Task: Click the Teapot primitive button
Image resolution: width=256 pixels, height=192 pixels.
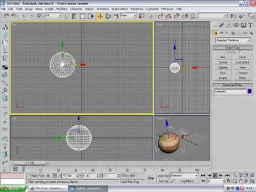Action: click(223, 78)
